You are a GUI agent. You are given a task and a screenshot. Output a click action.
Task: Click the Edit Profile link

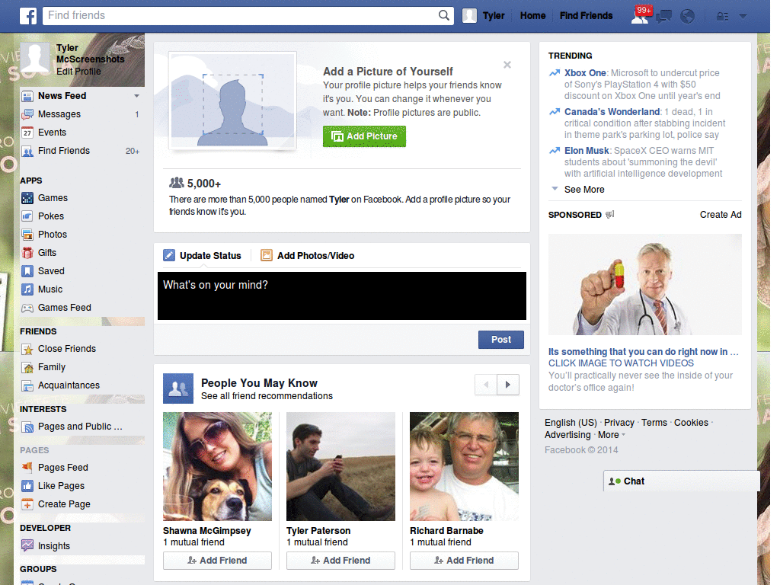pos(78,72)
